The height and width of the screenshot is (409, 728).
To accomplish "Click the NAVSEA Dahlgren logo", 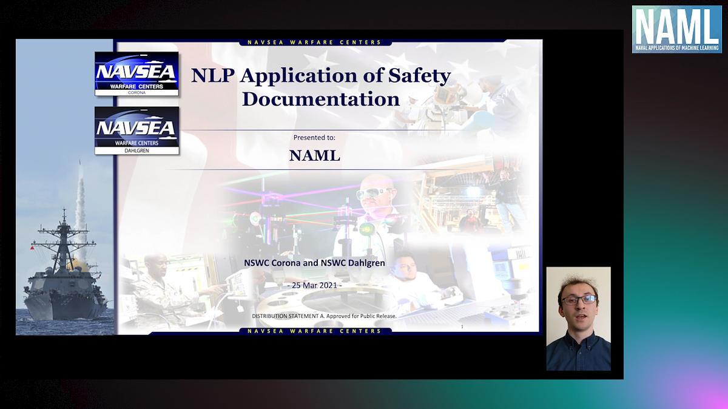I will tap(136, 130).
